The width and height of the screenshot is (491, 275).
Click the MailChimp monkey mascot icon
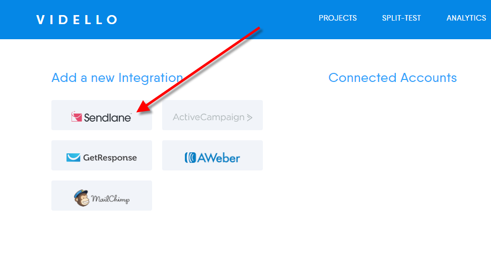tap(82, 198)
